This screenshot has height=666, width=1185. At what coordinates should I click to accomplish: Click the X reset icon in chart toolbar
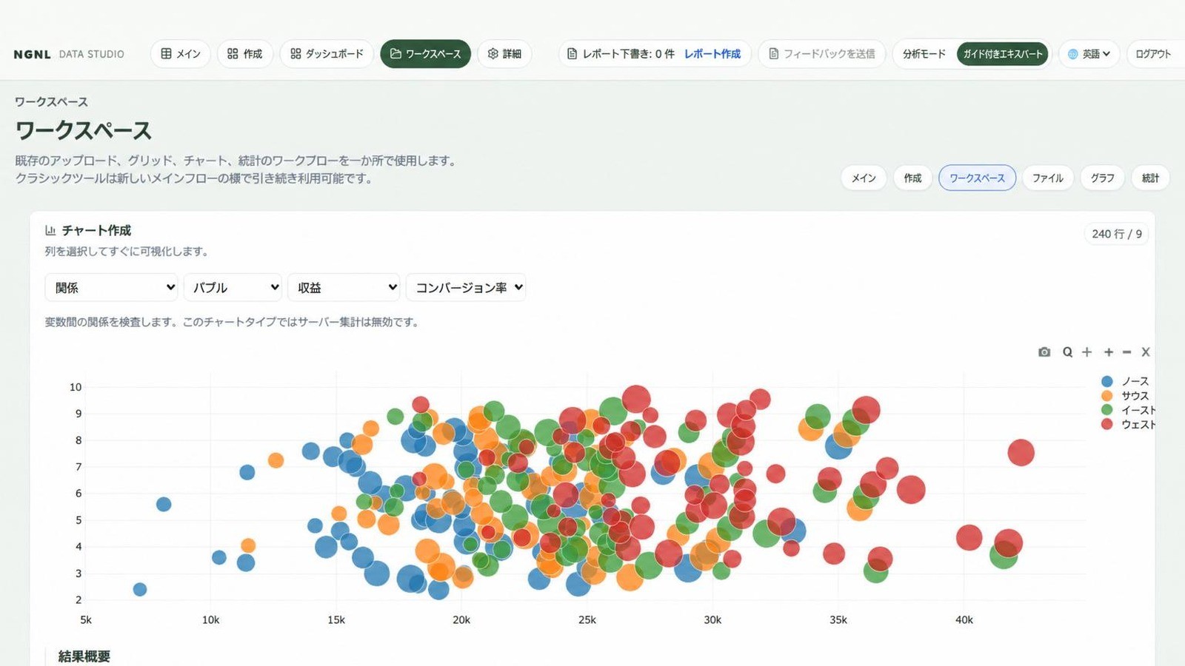(x=1146, y=352)
